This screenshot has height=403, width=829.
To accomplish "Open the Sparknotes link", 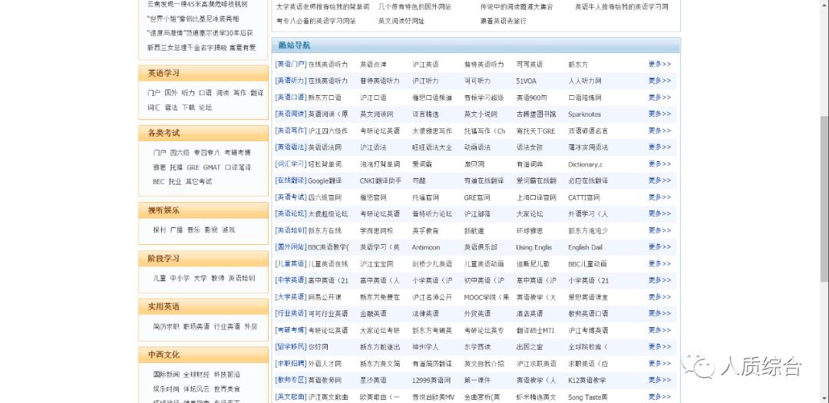I will pos(584,114).
